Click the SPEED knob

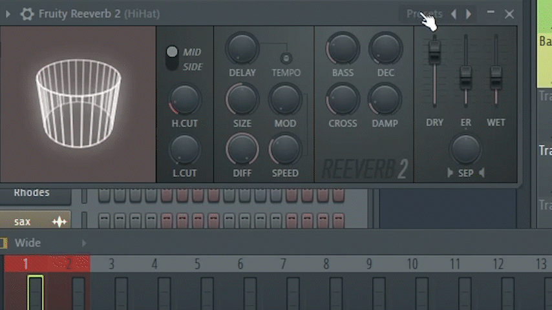pyautogui.click(x=285, y=150)
